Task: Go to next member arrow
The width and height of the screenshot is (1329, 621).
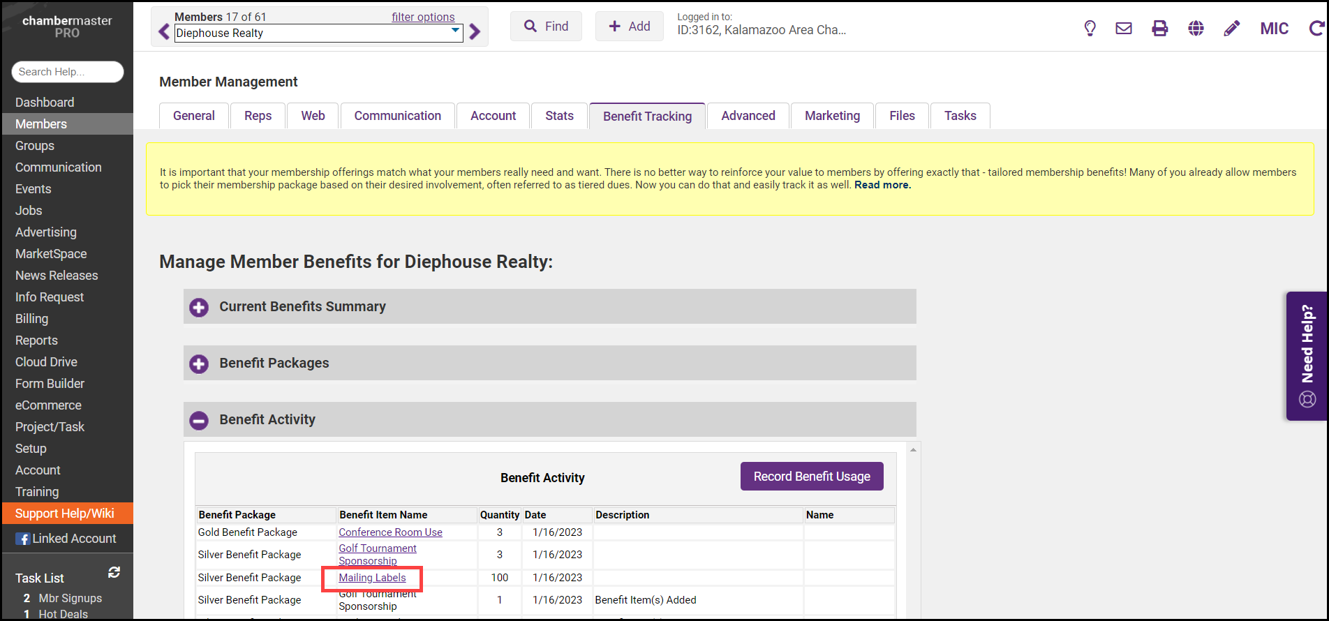Action: [x=475, y=32]
